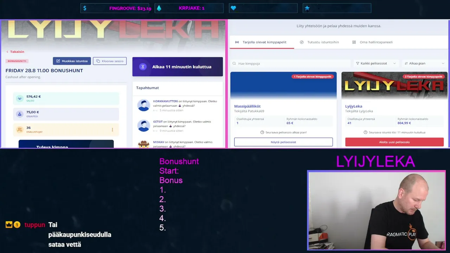Image resolution: width=450 pixels, height=253 pixels.
Task: Open HORKKAMUTTERI's name link in Tapahtumat
Action: pos(165,101)
